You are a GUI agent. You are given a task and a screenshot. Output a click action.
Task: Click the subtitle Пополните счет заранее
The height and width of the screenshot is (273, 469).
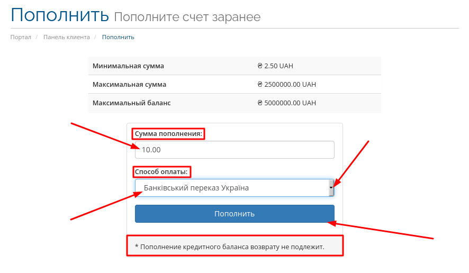pyautogui.click(x=187, y=17)
